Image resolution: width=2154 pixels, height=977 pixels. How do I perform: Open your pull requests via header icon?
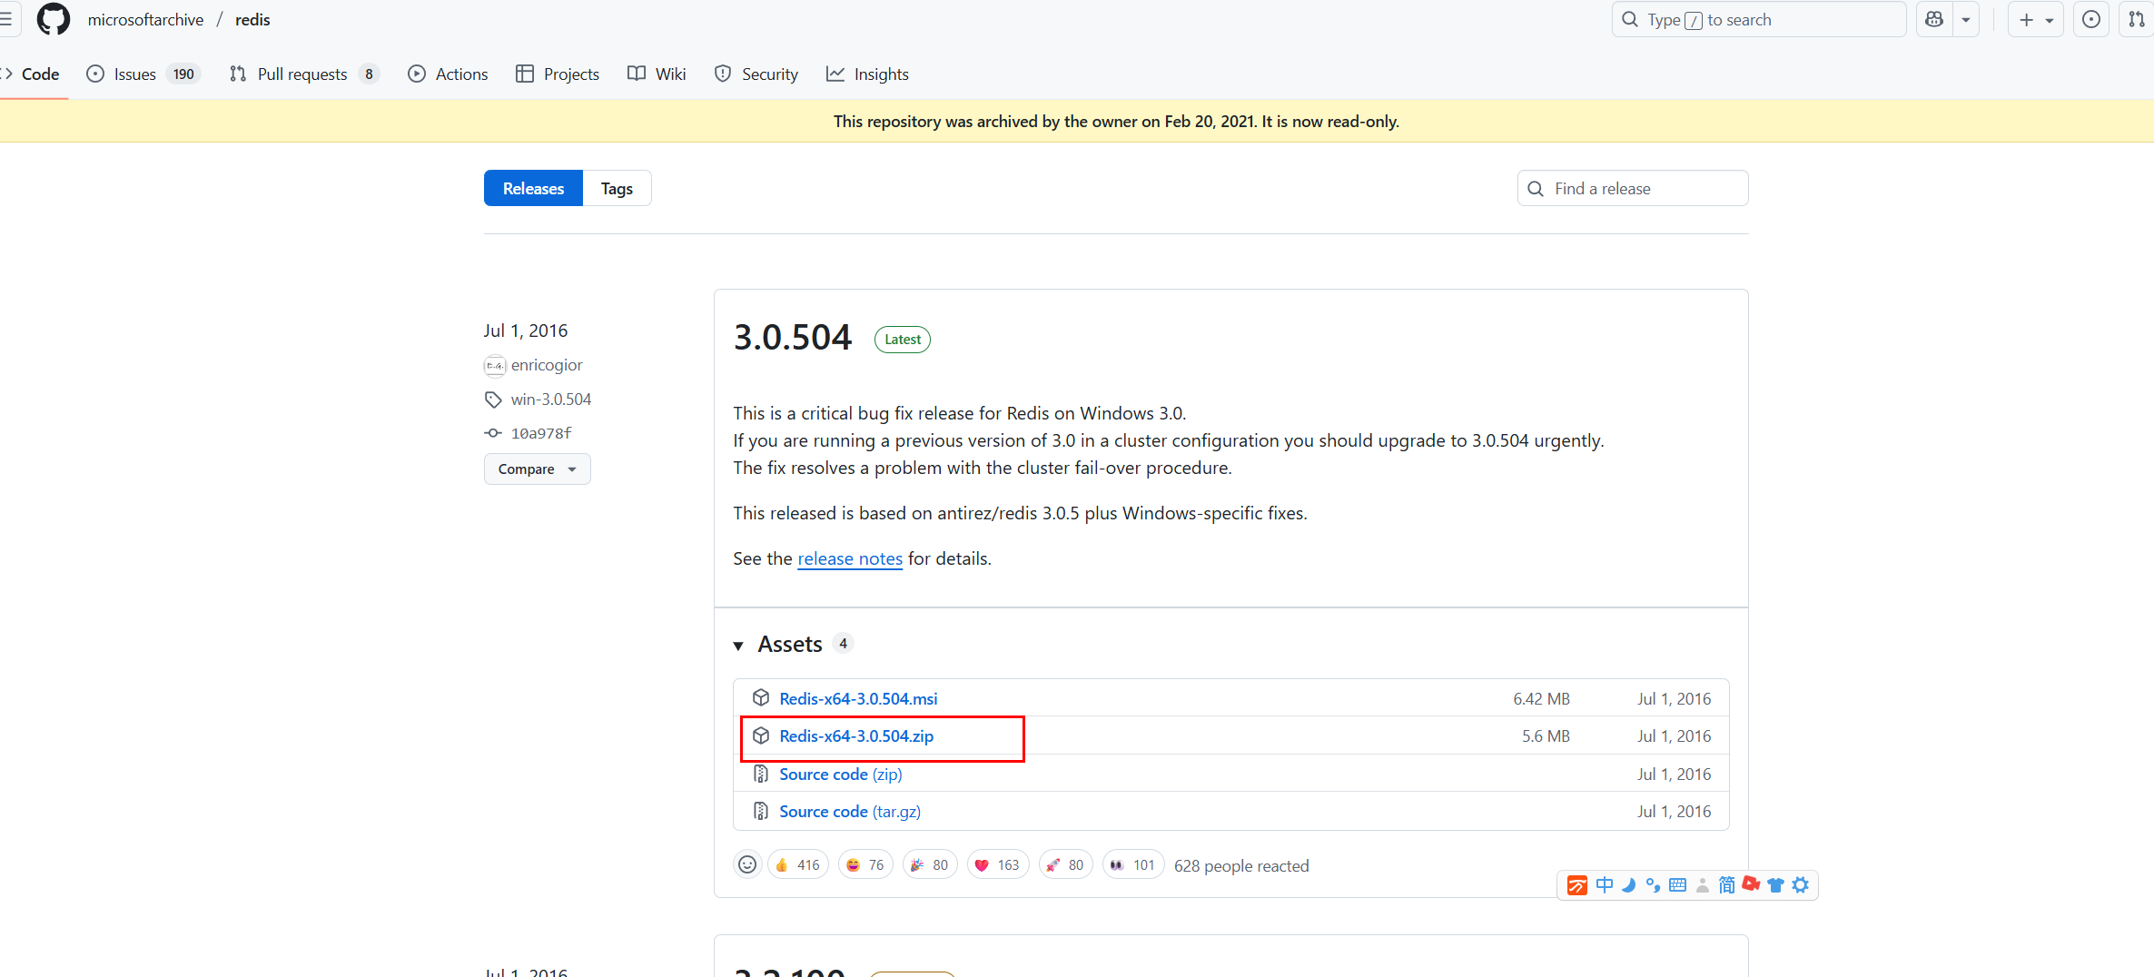(x=2137, y=19)
